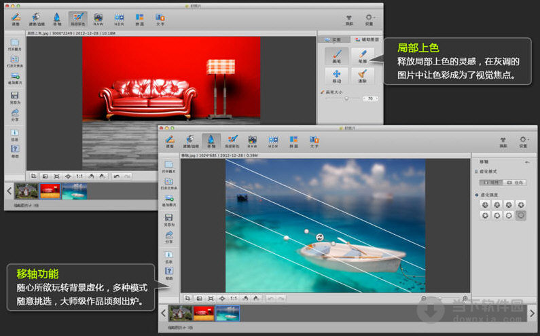Select the red sofa thumbnail in boat window filmstrip
This screenshot has width=540, height=336.
[203, 313]
